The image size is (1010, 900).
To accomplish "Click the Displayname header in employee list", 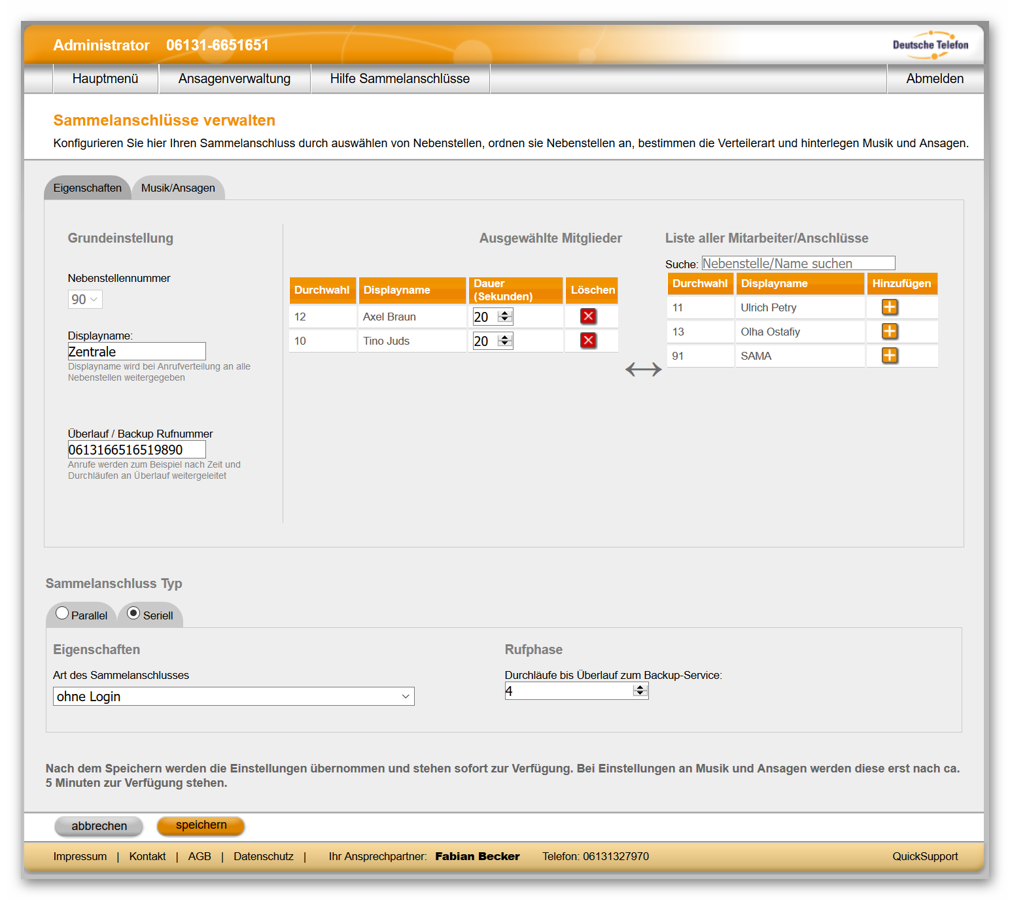I will (x=800, y=283).
